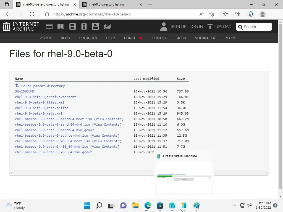
Task: Open the PEOPLE menu item
Action: tap(231, 38)
